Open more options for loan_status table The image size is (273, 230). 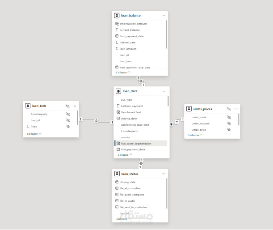click(163, 174)
